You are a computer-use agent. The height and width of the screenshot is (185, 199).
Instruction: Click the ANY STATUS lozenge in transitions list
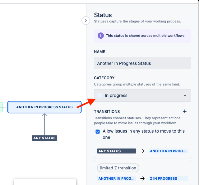[x=117, y=151]
